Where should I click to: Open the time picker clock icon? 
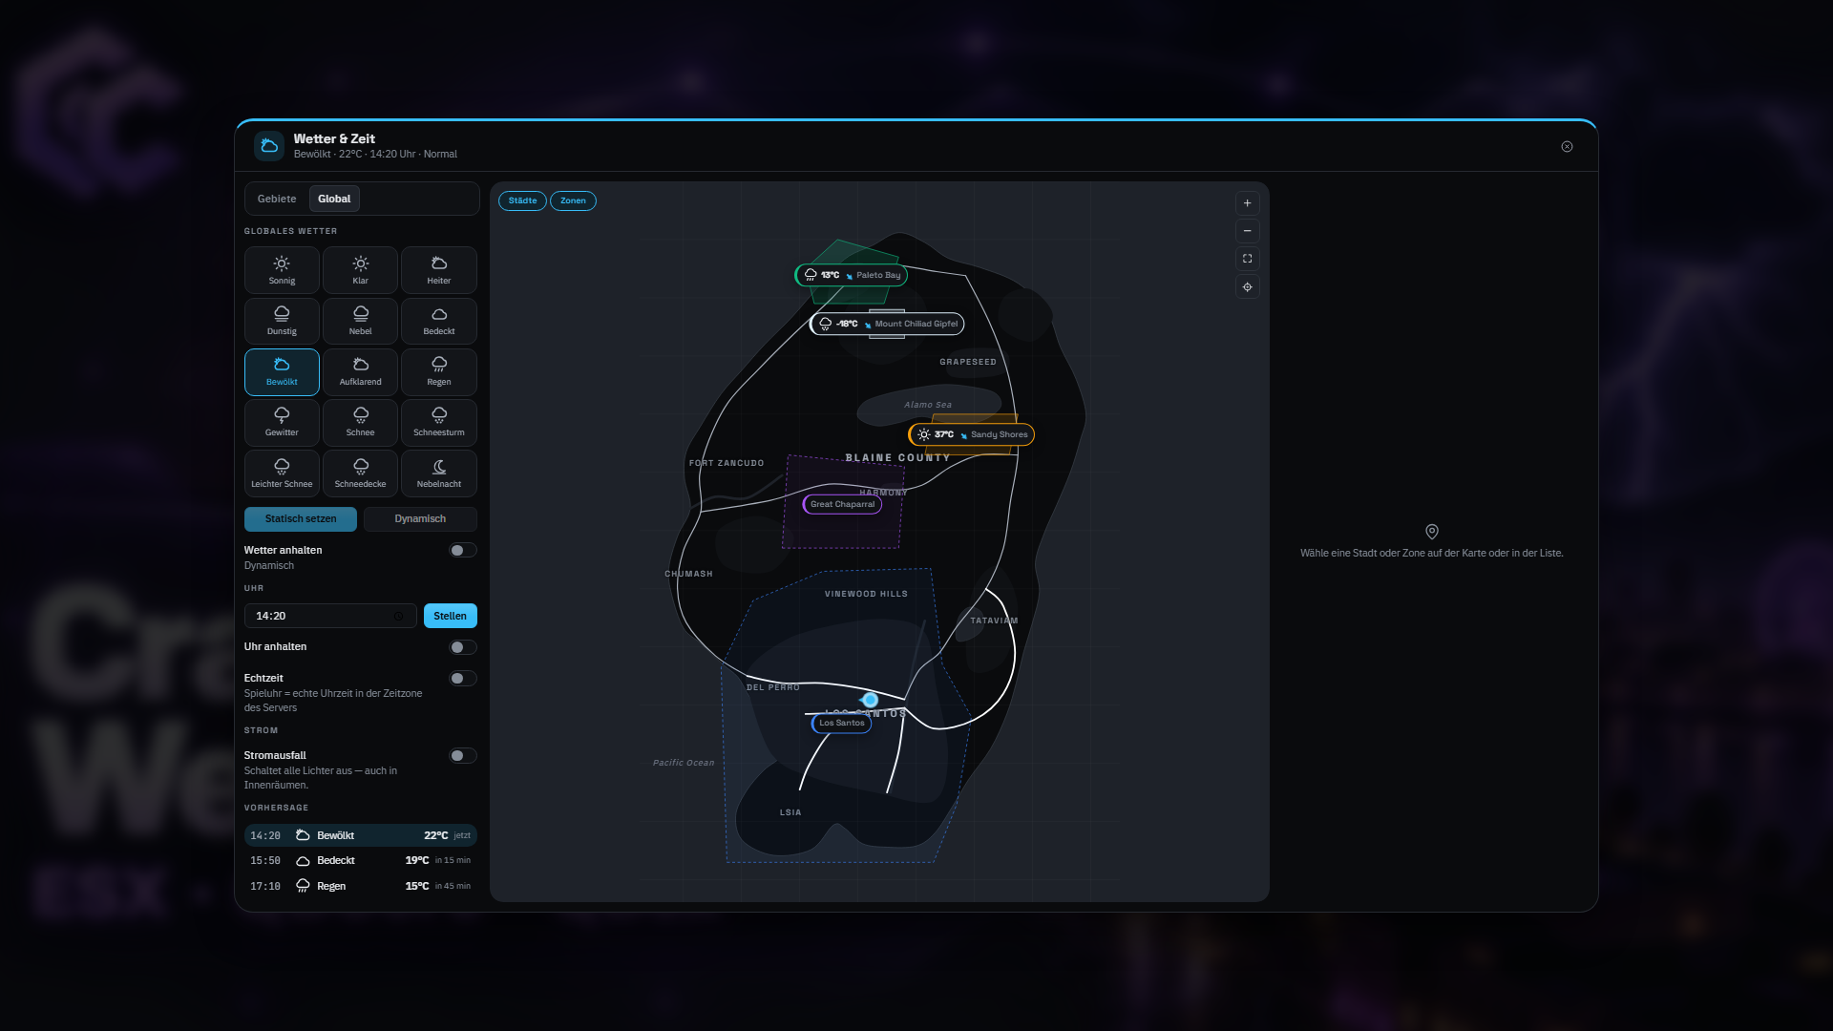click(399, 617)
